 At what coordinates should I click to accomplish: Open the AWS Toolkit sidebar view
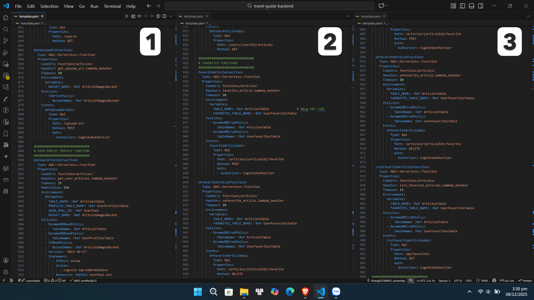[6, 179]
